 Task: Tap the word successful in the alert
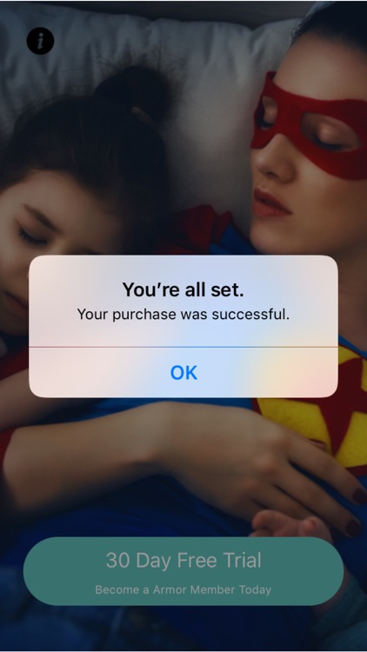coord(250,315)
